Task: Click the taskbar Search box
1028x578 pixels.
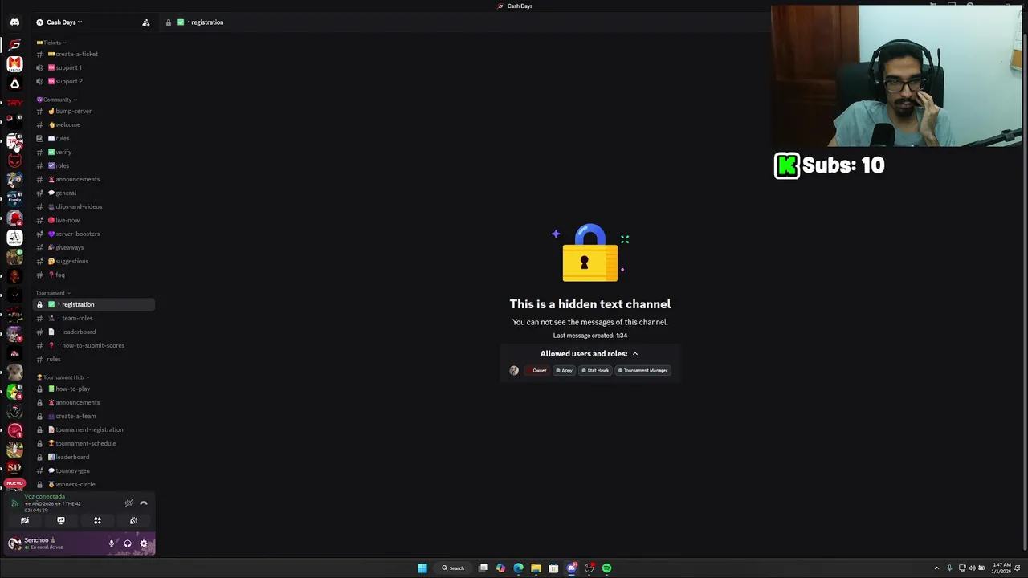Action: (453, 568)
